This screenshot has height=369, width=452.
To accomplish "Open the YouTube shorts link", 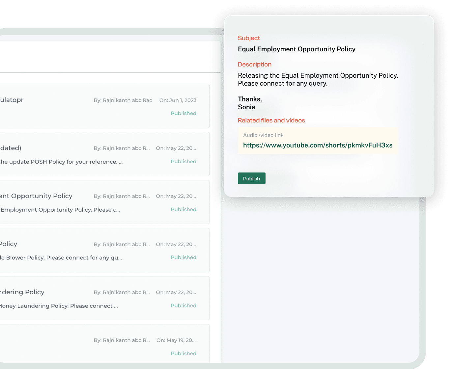I will pos(318,145).
